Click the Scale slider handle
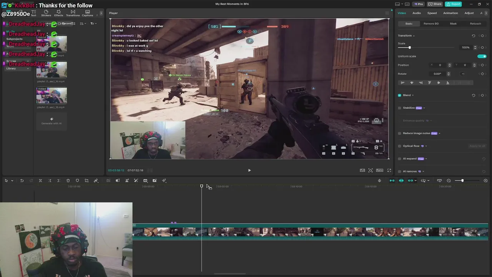492x277 pixels. (409, 47)
